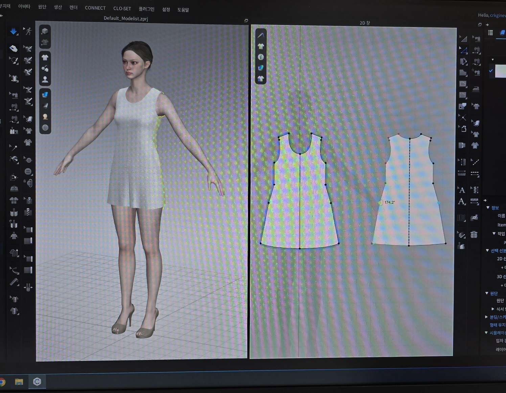This screenshot has width=506, height=393.
Task: Click the 도움말 help menu
Action: coord(183,10)
